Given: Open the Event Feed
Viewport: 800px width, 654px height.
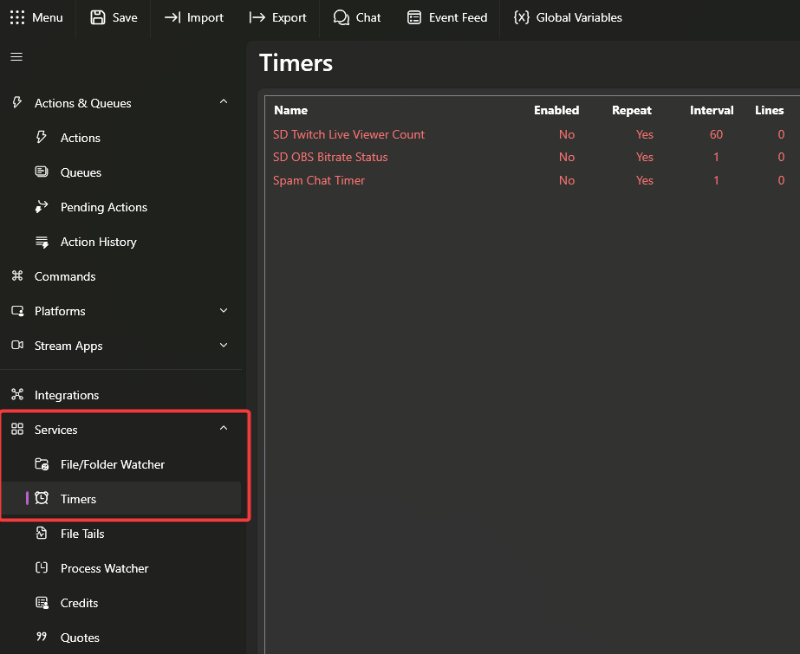Looking at the screenshot, I should point(447,17).
